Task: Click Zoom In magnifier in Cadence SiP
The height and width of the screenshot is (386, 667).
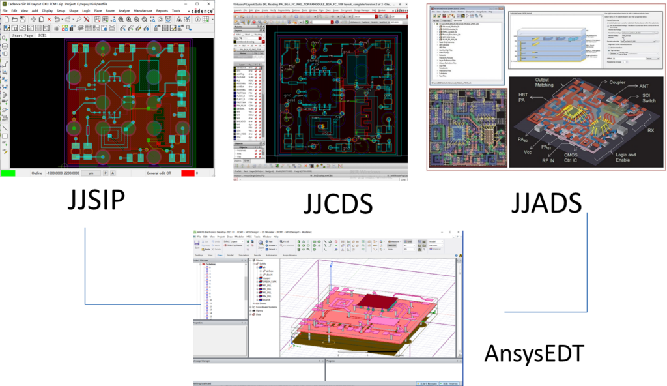Action: 128,19
